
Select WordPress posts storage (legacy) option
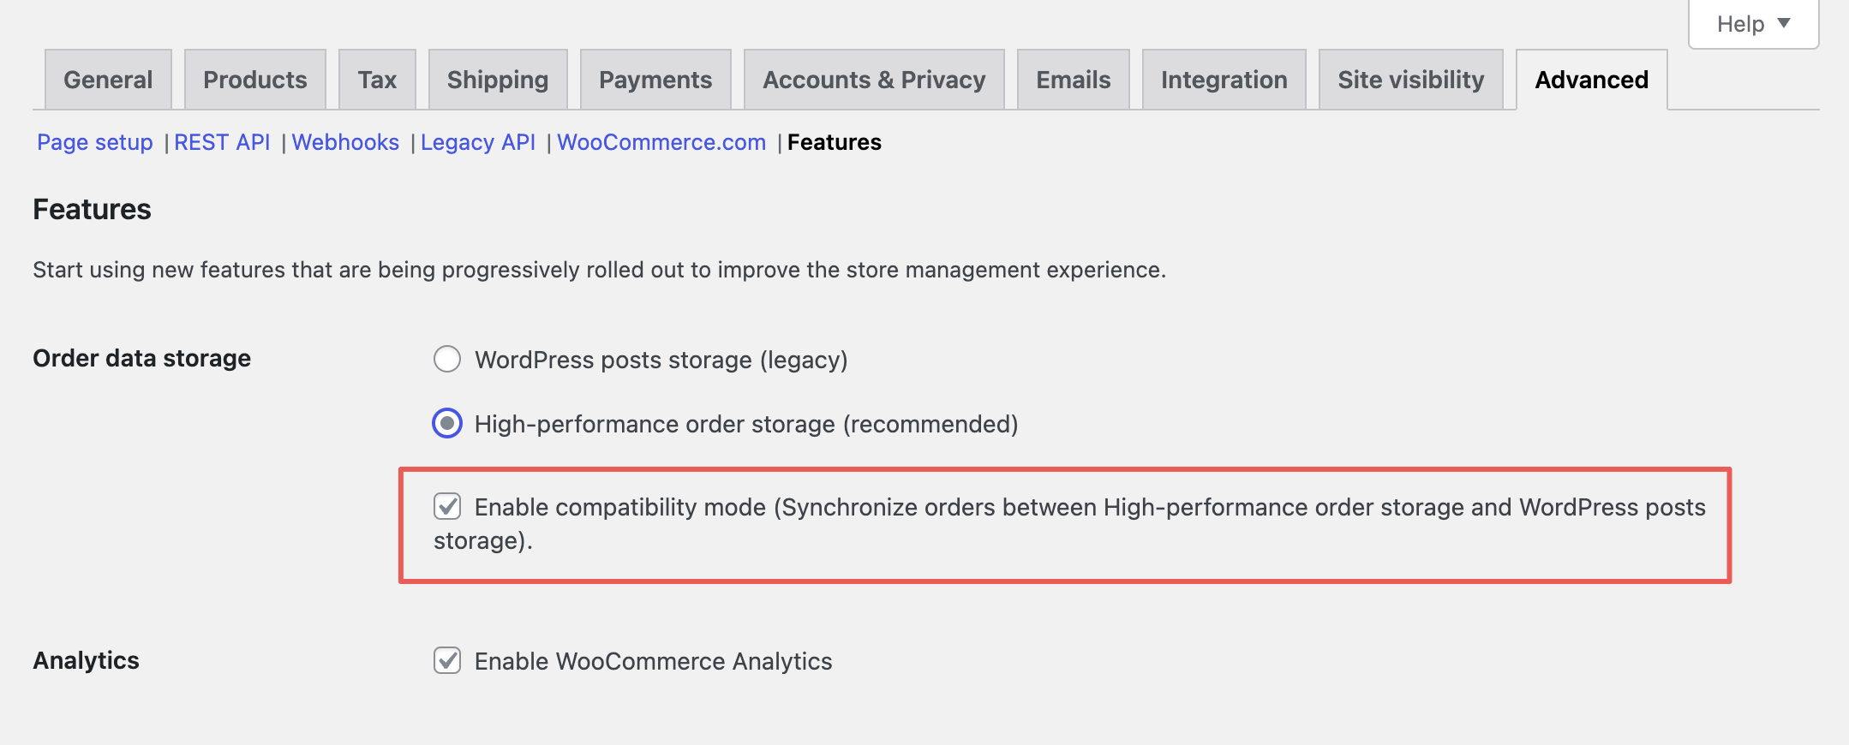click(446, 360)
